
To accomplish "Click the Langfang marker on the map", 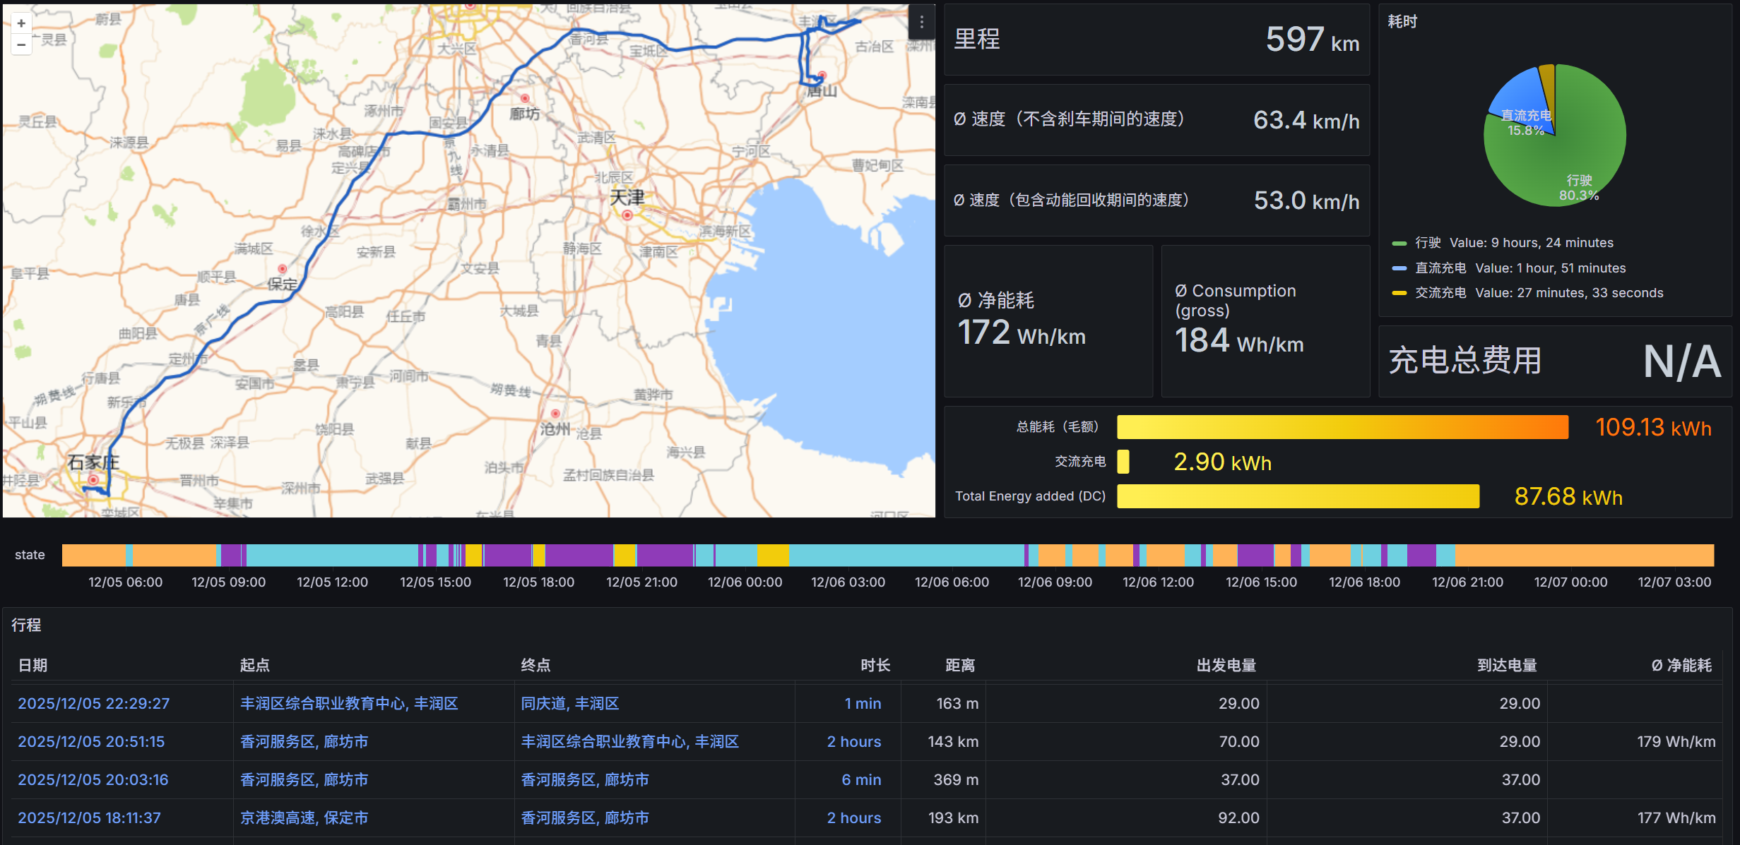I will (x=525, y=98).
